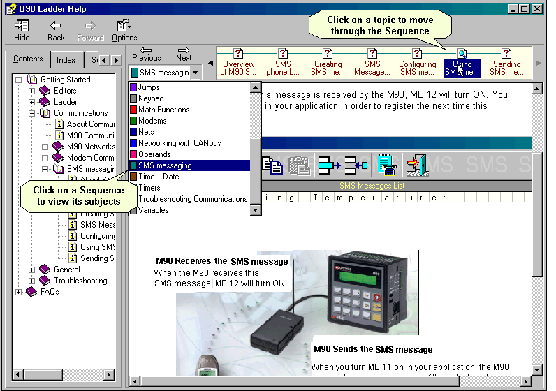Viewport: 556px width, 391px height.
Task: Select Time + Date in the sequence list
Action: point(189,177)
